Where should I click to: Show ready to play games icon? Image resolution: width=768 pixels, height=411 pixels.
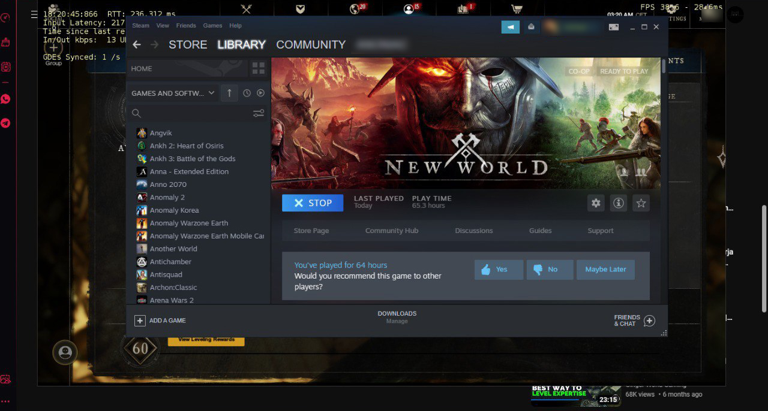coord(260,93)
